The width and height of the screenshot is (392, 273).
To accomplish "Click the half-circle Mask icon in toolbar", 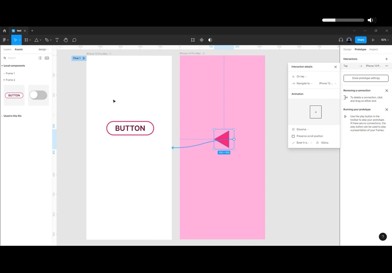I will (x=210, y=40).
